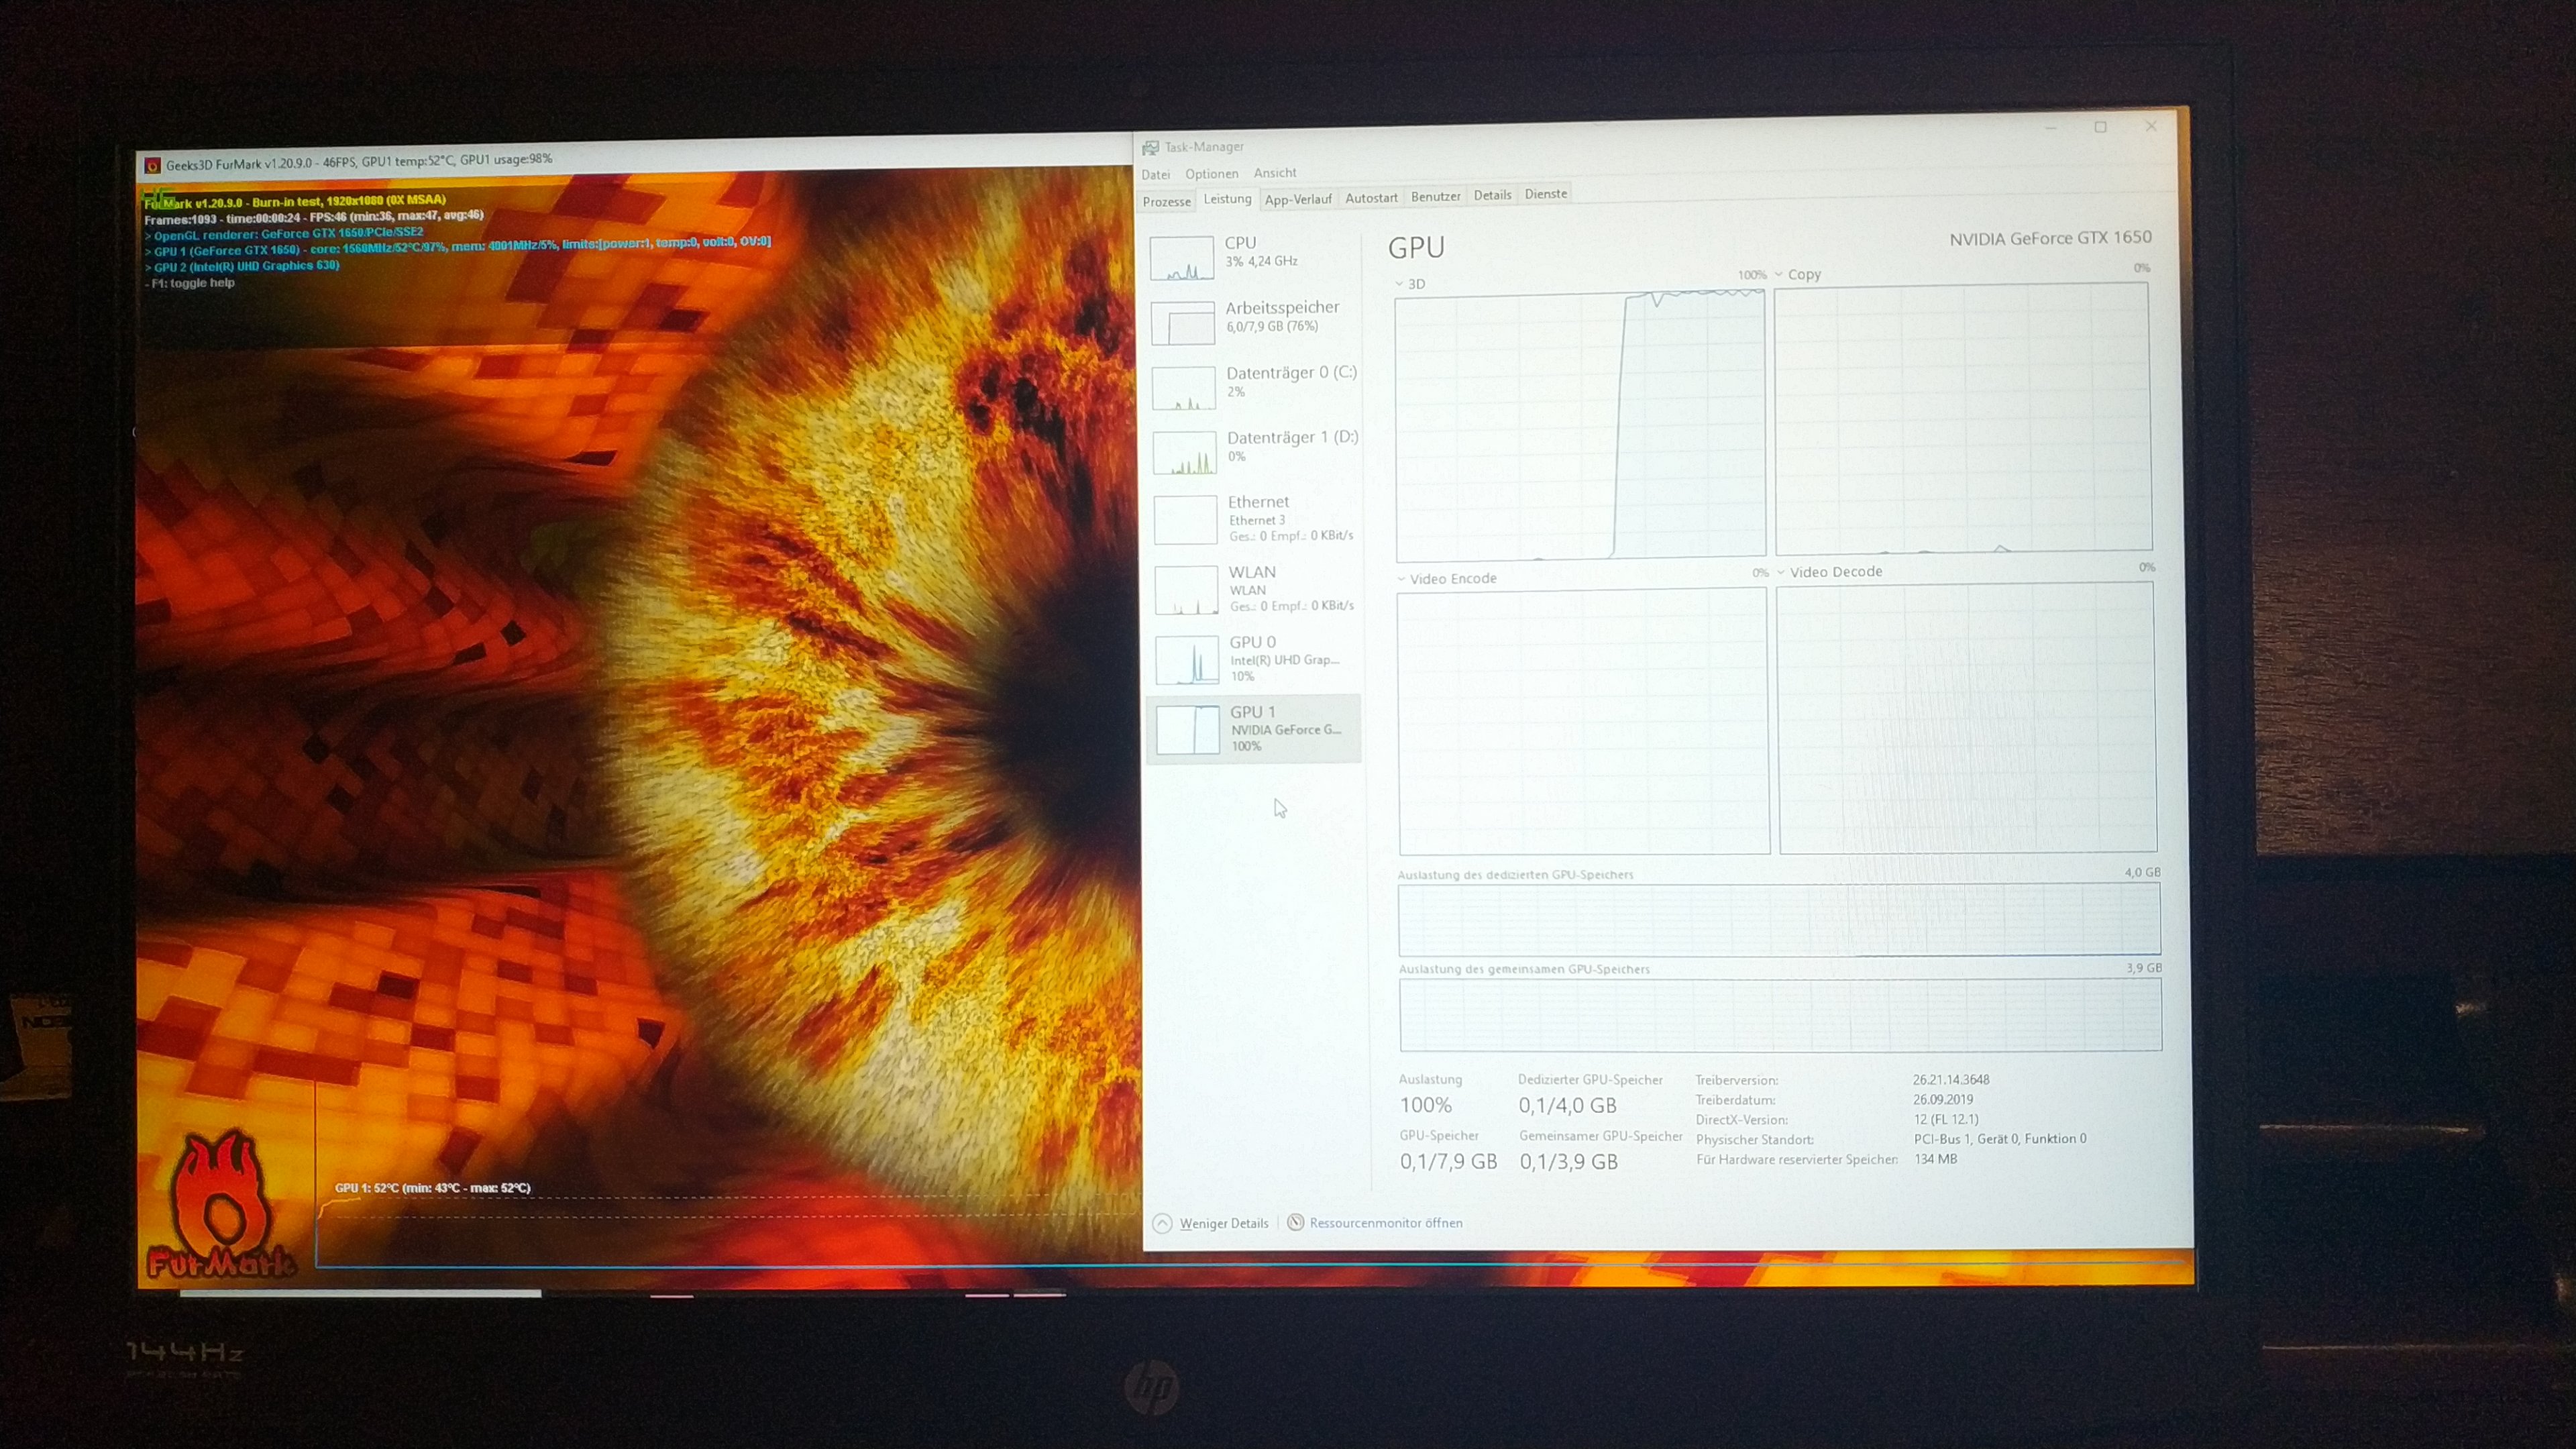
Task: Open Video Encode engine dropdown
Action: point(1402,579)
